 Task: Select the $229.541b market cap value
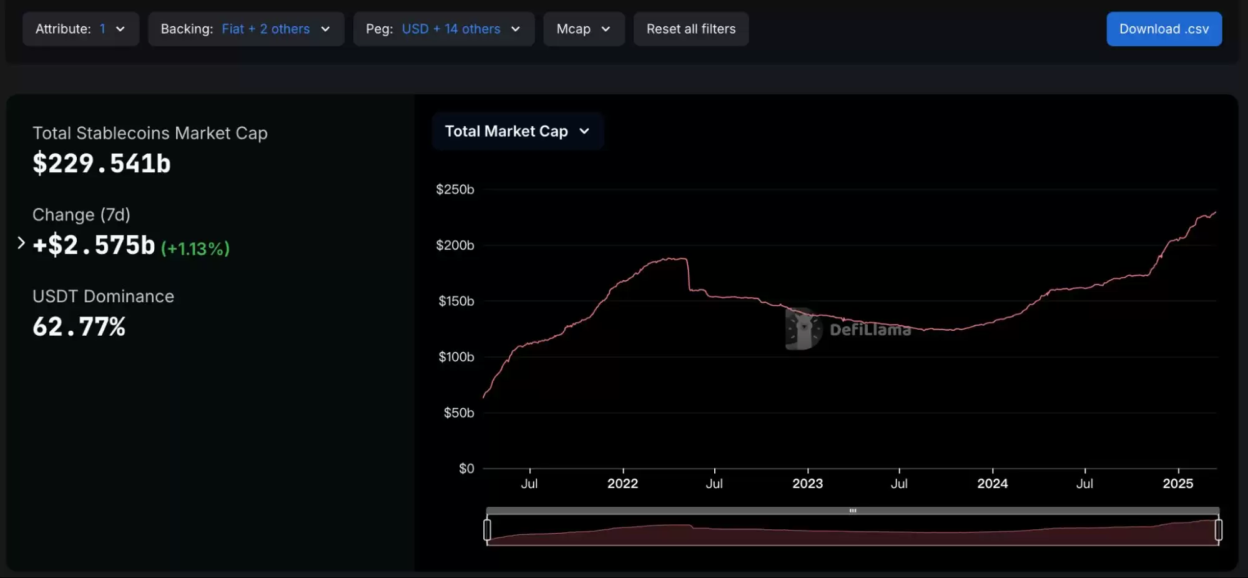[x=102, y=164]
